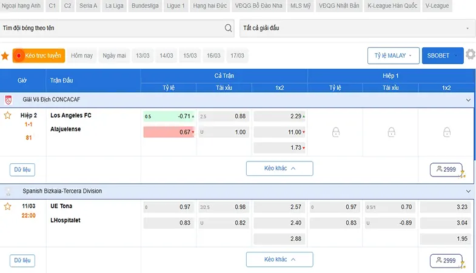Favorite the UE Tona match star

(x=8, y=206)
